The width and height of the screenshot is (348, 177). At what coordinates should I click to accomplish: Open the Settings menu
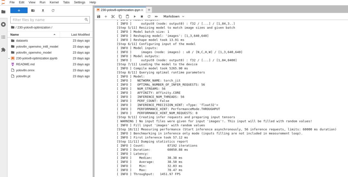click(x=80, y=2)
